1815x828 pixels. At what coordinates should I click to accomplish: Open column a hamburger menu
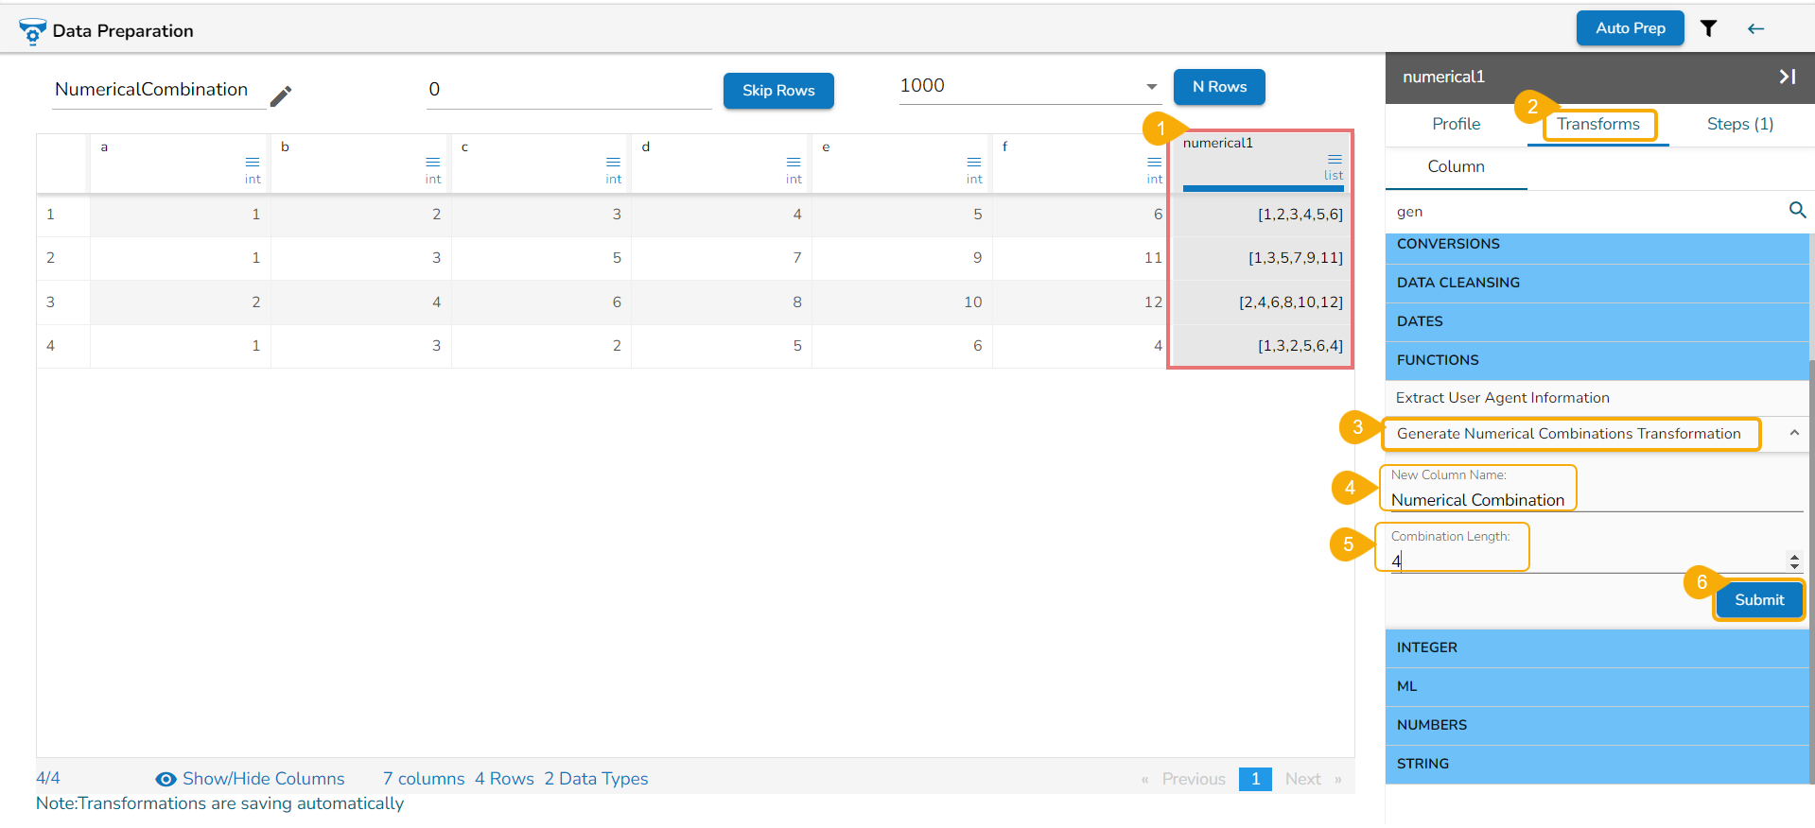pos(253,163)
